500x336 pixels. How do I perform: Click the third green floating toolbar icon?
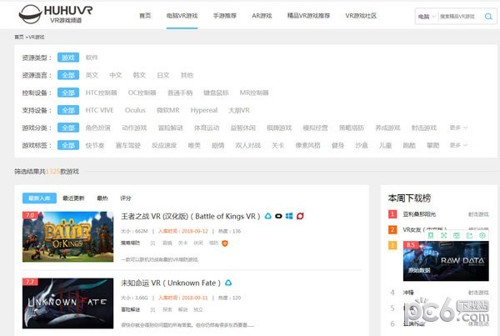coord(457,235)
